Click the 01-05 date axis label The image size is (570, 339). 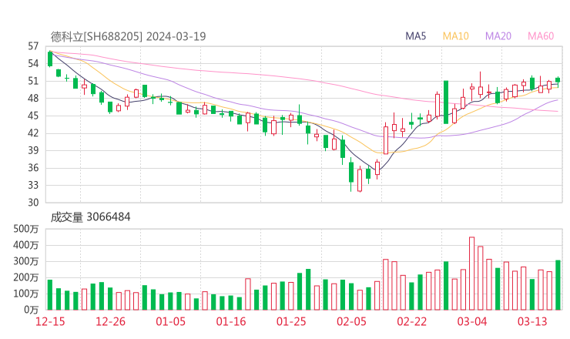point(171,321)
